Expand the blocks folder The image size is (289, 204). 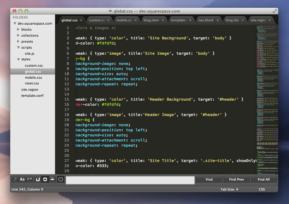18,29
